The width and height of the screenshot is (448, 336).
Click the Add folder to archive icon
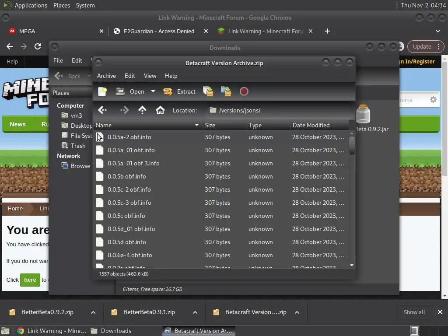tap(226, 91)
